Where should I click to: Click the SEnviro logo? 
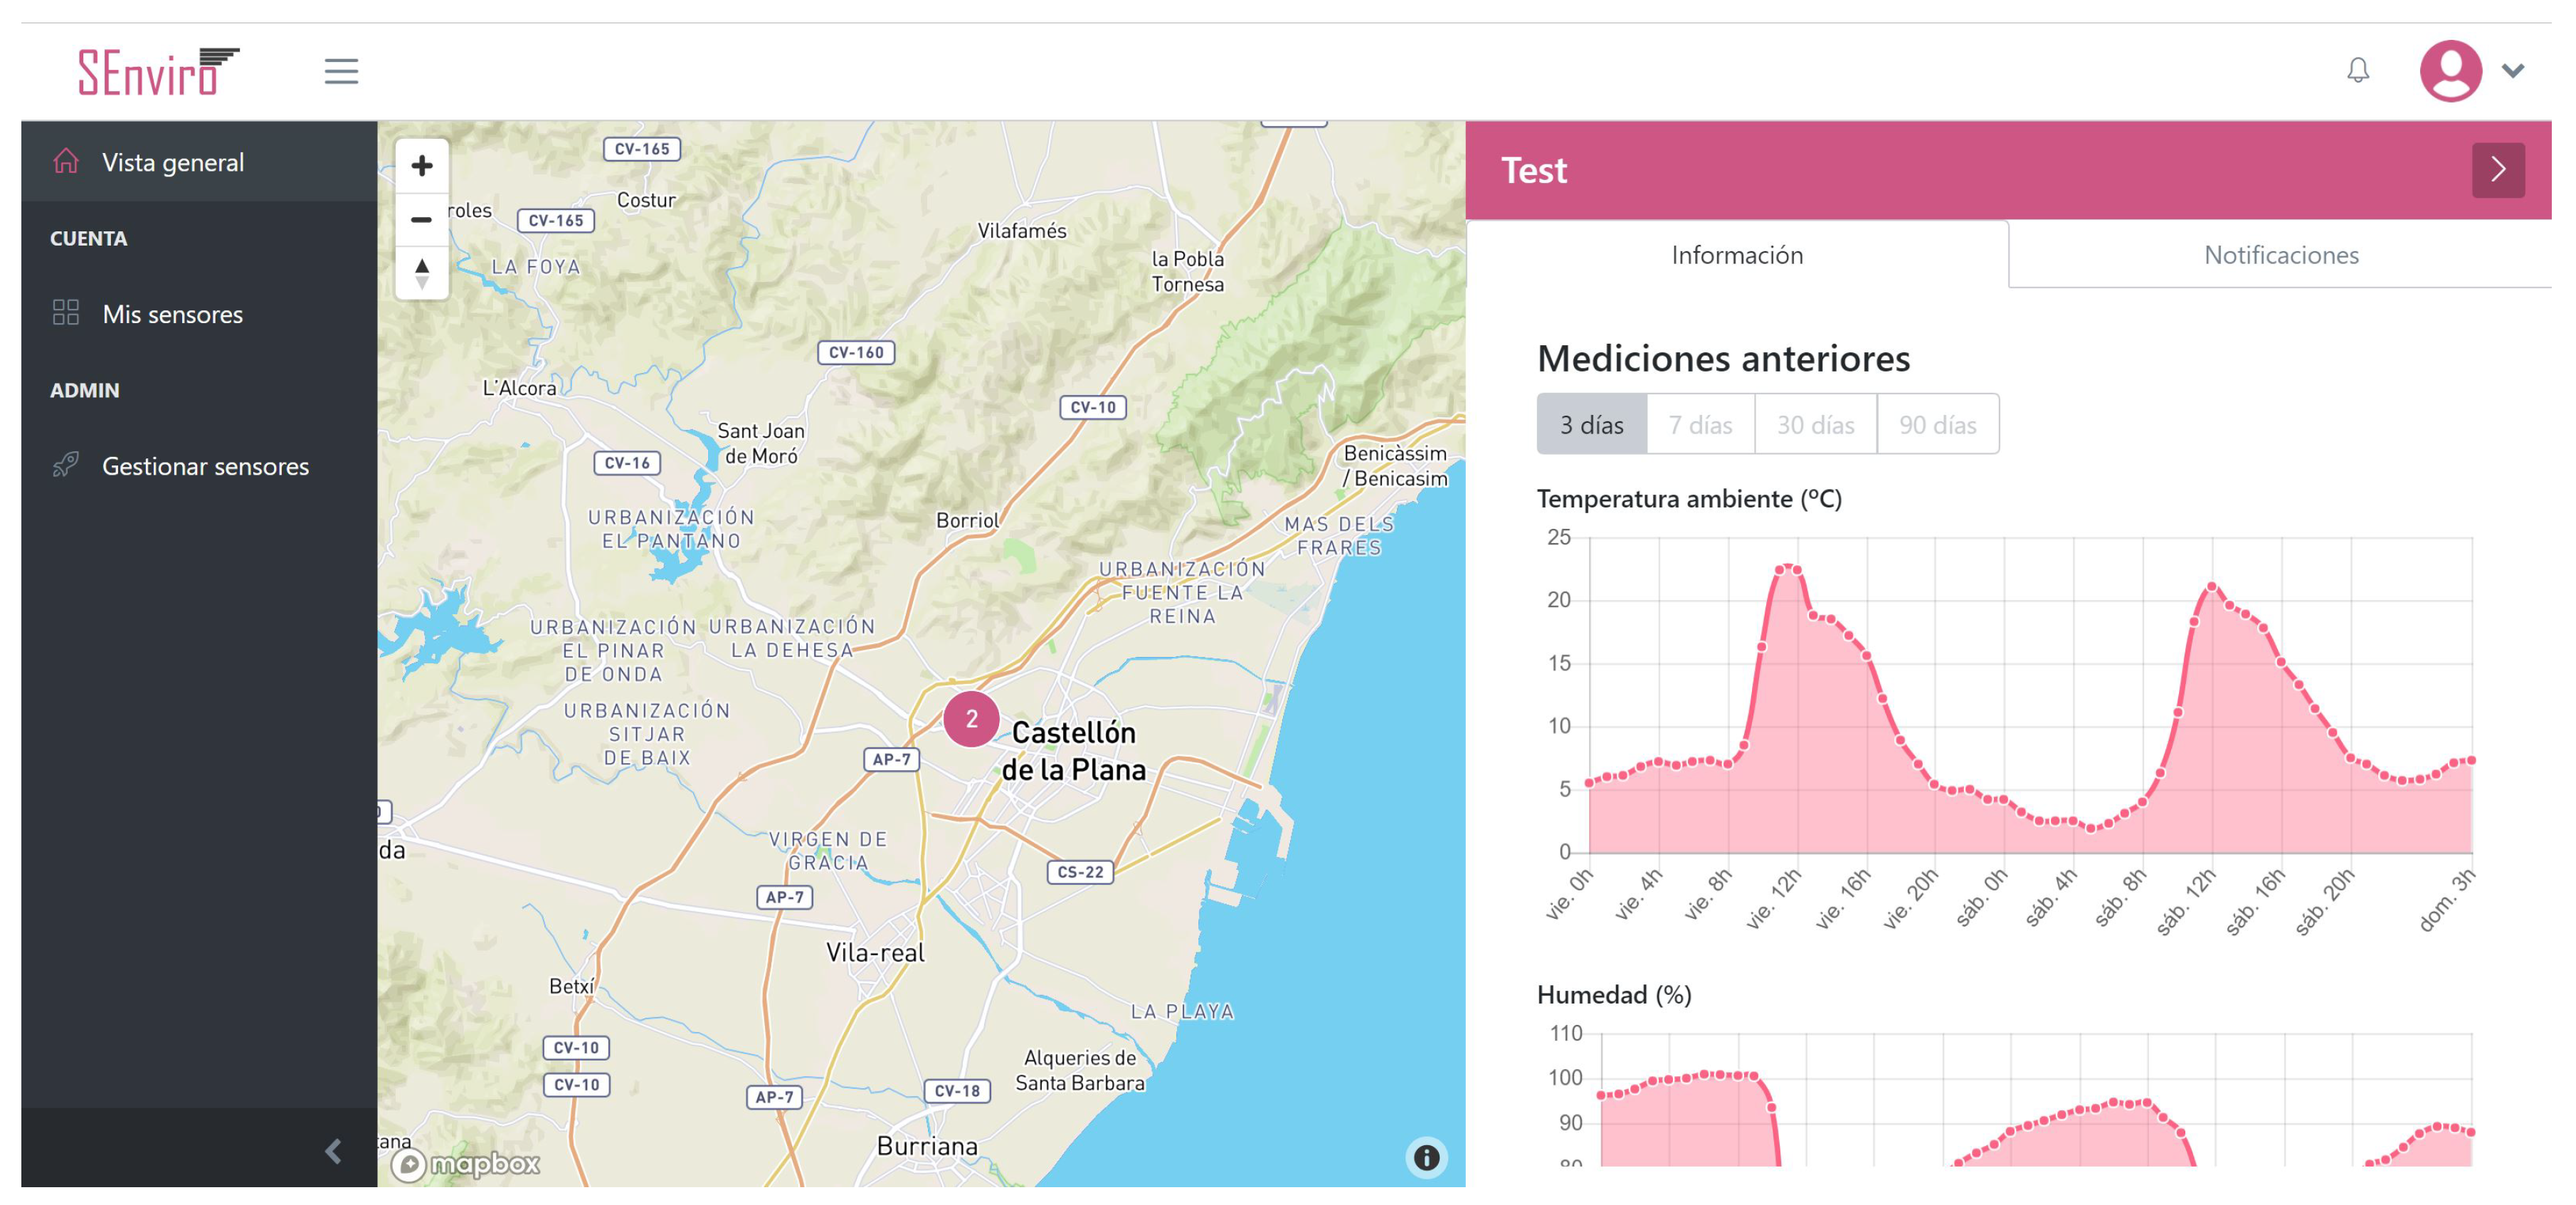pyautogui.click(x=158, y=71)
